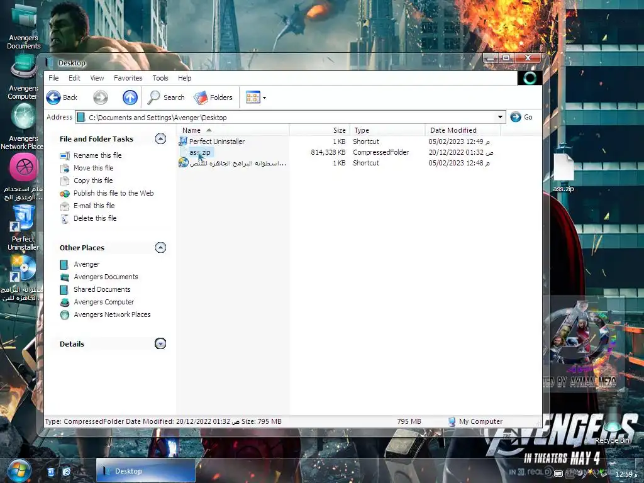Select Perfect Uninstaller desktop shortcut
This screenshot has width=644, height=483.
coord(23,228)
